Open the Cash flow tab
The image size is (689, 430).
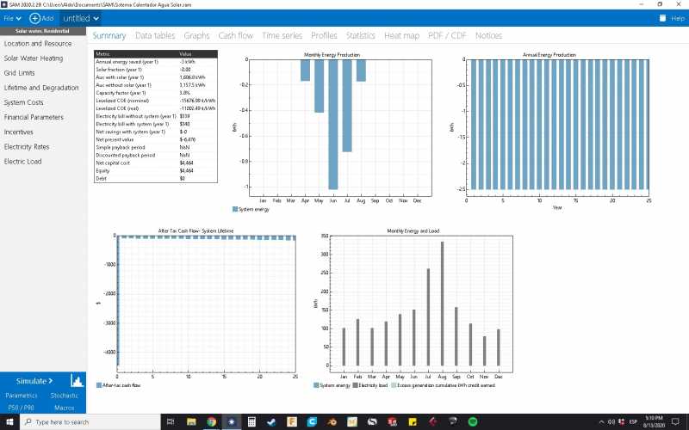click(x=235, y=36)
